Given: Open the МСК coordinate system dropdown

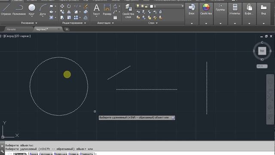Looking at the screenshot, I should (x=262, y=66).
